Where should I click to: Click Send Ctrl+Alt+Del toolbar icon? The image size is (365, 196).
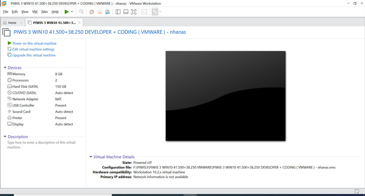(81, 12)
